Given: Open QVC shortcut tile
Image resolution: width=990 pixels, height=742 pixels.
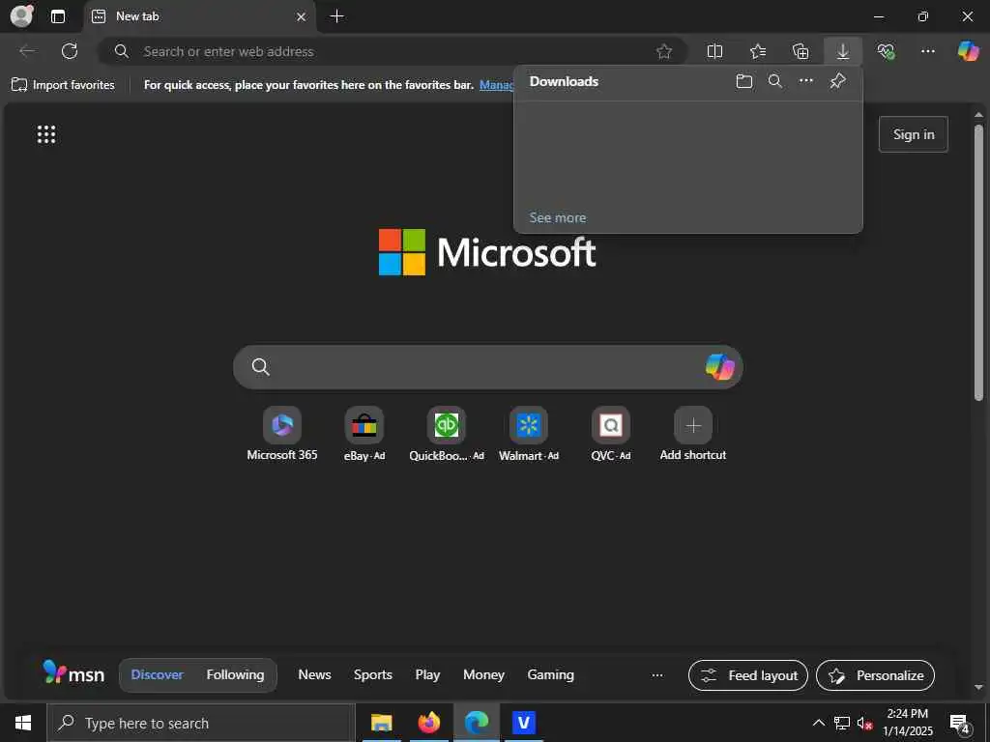Looking at the screenshot, I should tap(611, 435).
